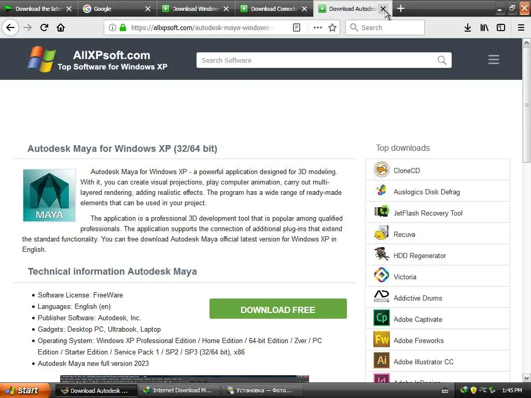Open the CloneCD download link

[x=407, y=170]
